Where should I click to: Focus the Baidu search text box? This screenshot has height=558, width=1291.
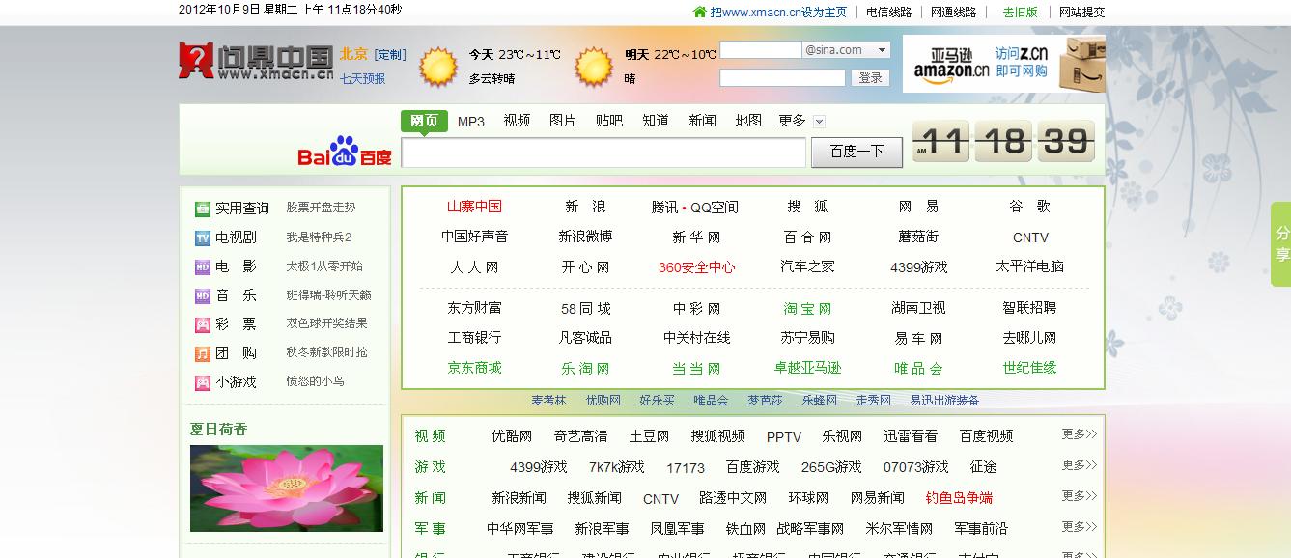603,153
